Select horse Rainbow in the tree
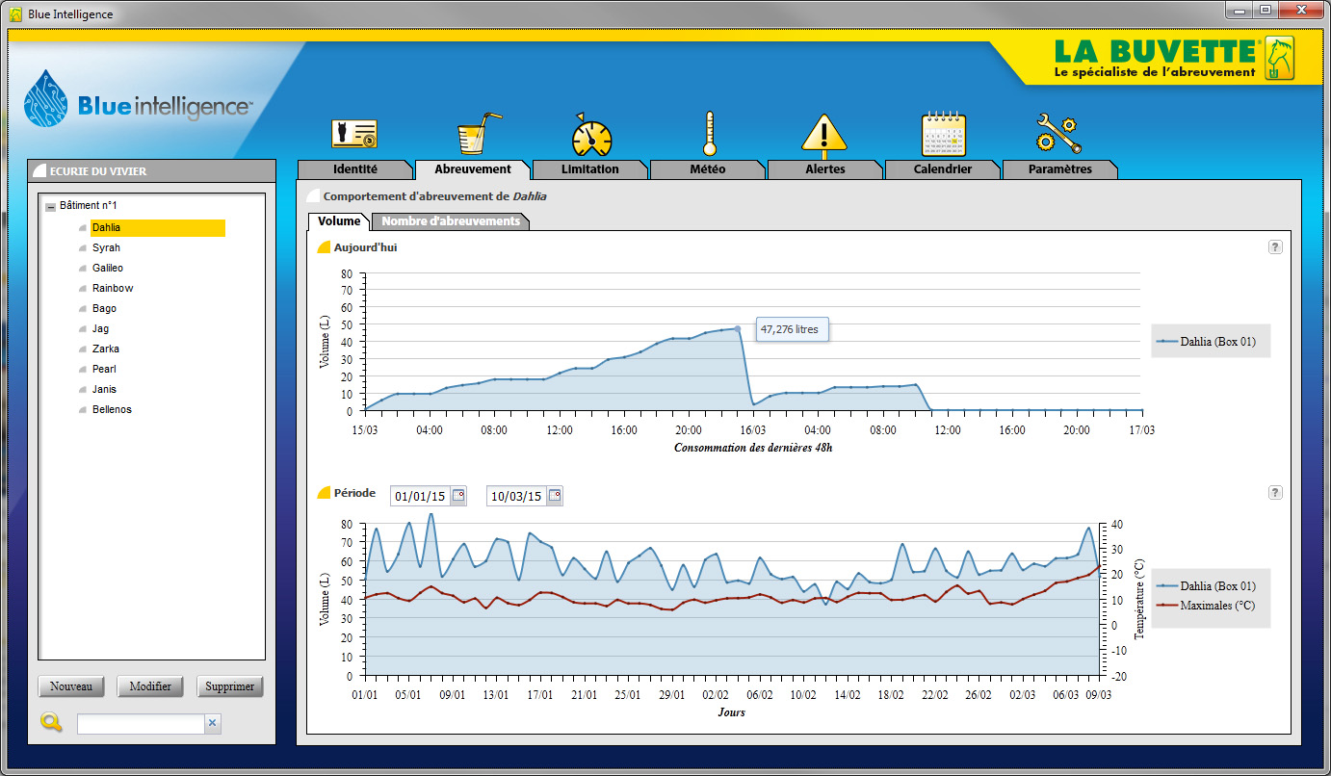Viewport: 1331px width, 776px height. (113, 289)
